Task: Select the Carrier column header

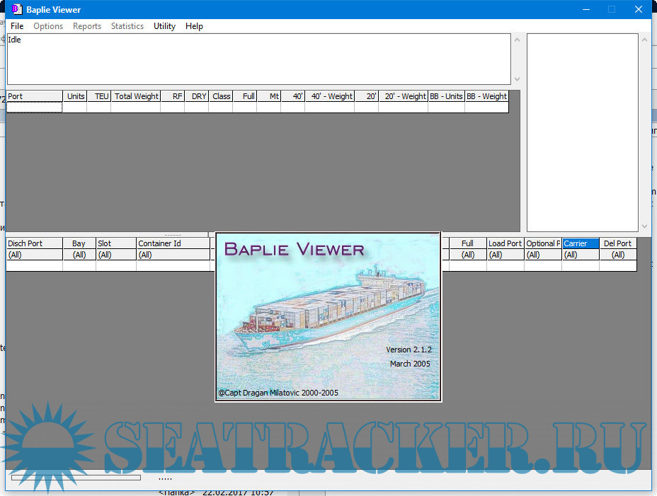Action: 581,243
